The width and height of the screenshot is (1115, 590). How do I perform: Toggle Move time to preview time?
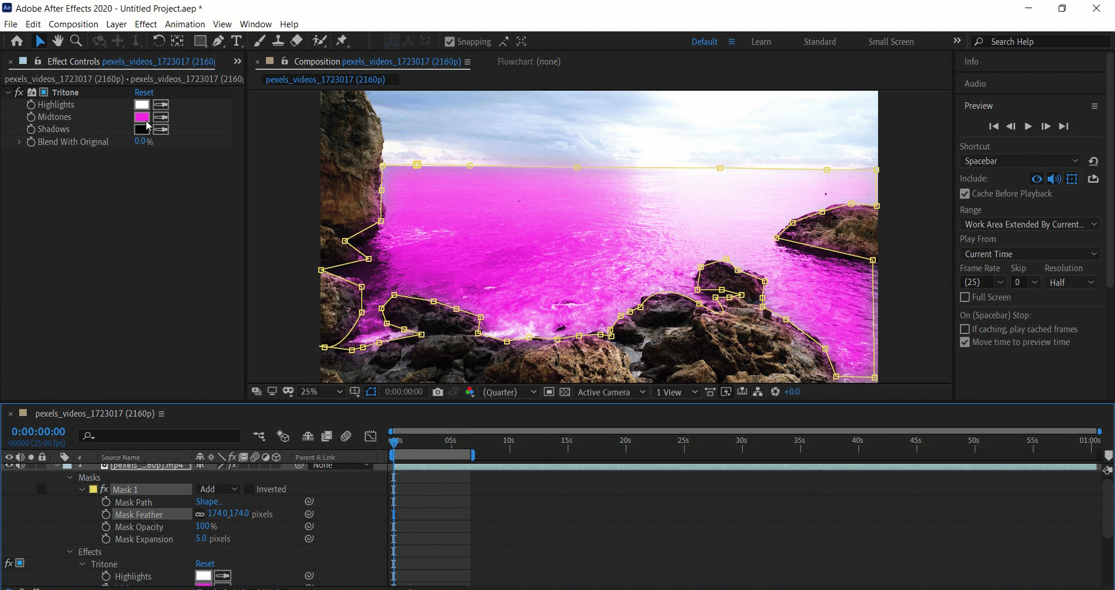(x=965, y=343)
